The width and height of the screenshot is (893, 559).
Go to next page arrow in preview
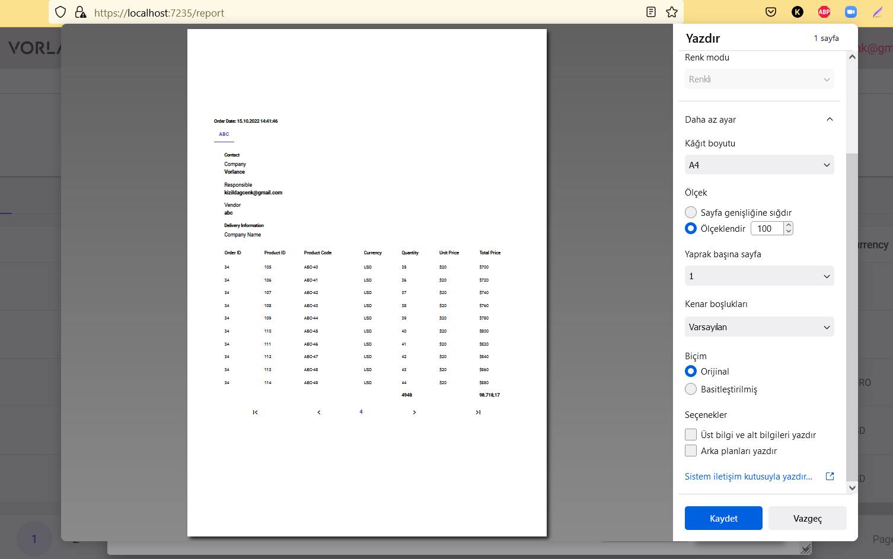tap(414, 413)
